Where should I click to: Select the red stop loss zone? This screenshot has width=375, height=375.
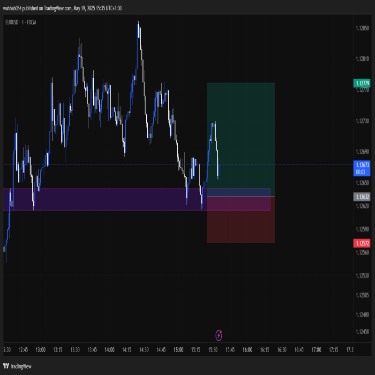click(241, 219)
